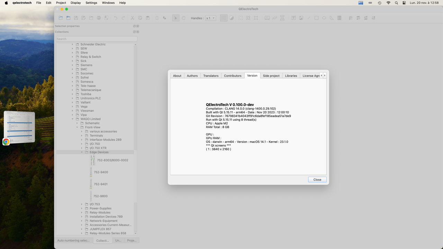Viewport: 443px width, 249px height.
Task: Toggle the grid display button
Action: pos(224,18)
